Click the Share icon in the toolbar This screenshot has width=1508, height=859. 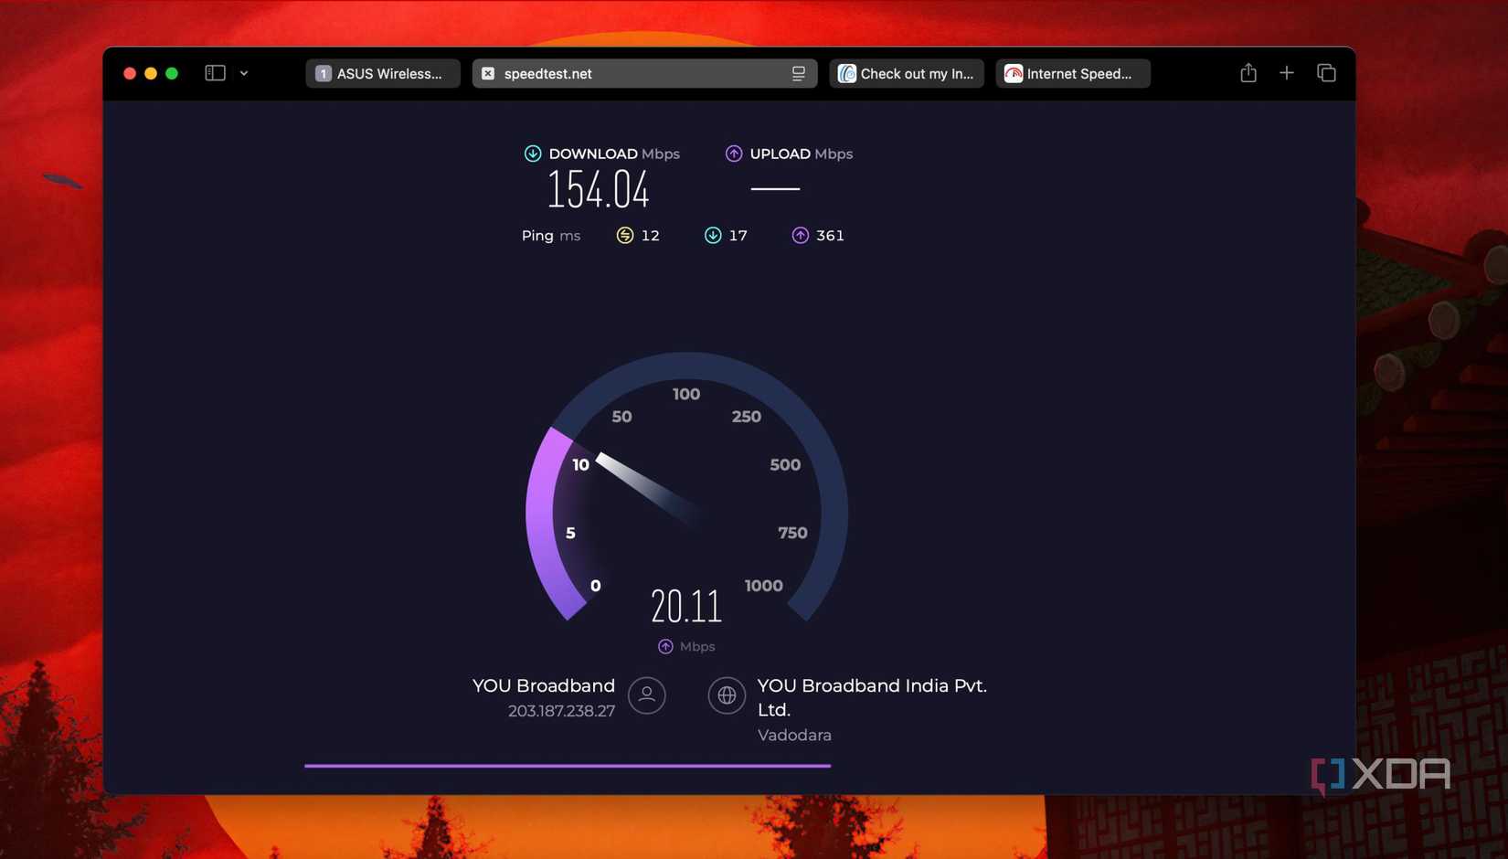pyautogui.click(x=1248, y=72)
